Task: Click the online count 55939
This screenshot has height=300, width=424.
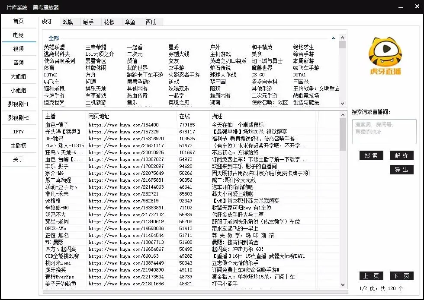Action: click(186, 215)
